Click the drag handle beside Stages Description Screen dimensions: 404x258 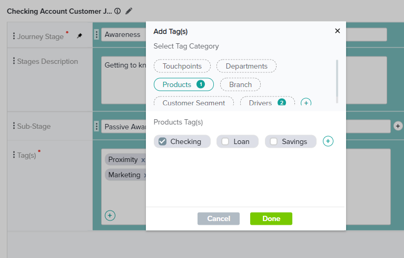(x=14, y=61)
